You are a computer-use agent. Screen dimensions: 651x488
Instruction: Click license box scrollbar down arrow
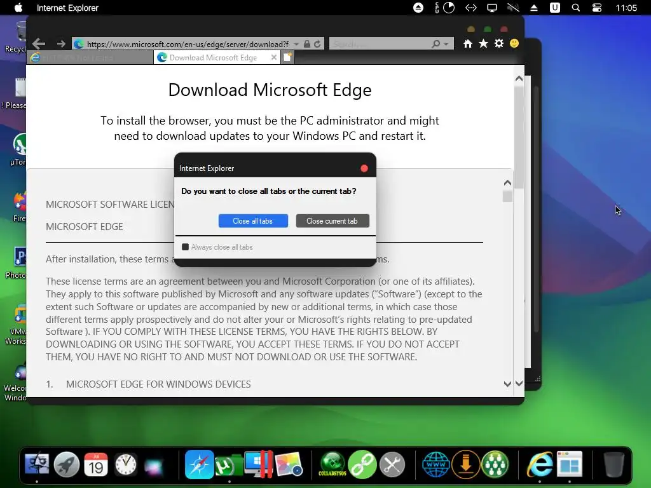point(507,384)
